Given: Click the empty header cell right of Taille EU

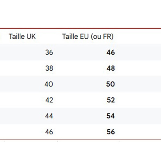Looking at the screenshot, I should click(140, 36).
